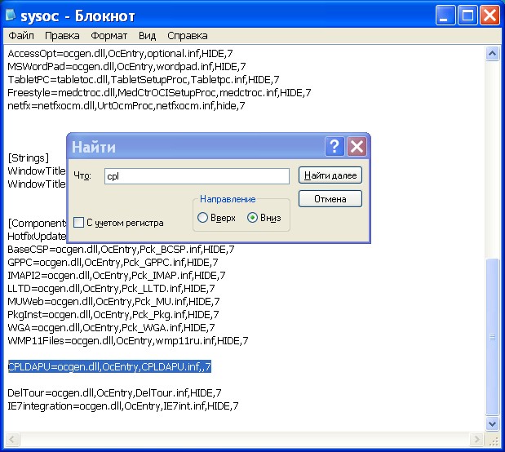The width and height of the screenshot is (505, 452).
Task: Click the [Components] section header
Action: pos(37,224)
